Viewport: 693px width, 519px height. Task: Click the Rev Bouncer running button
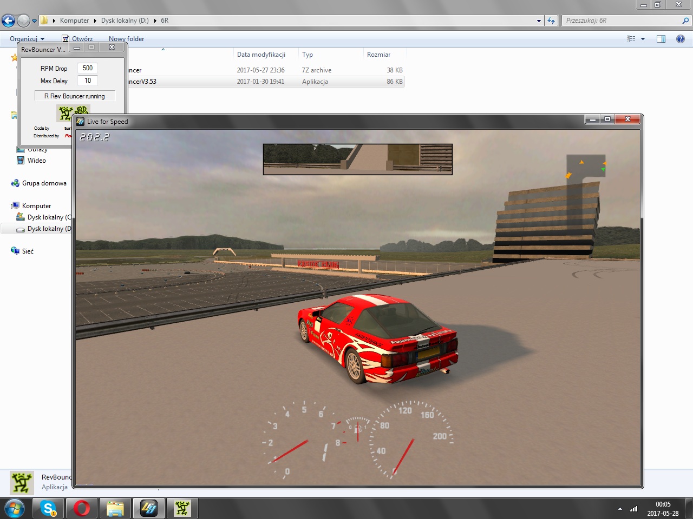[x=75, y=96]
